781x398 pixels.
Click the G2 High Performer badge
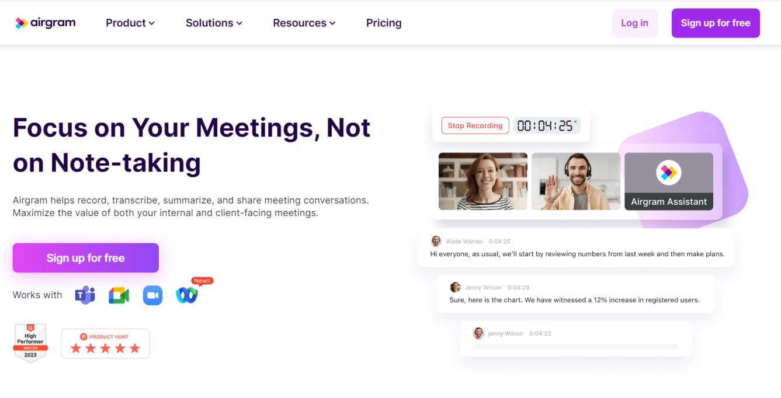30,343
